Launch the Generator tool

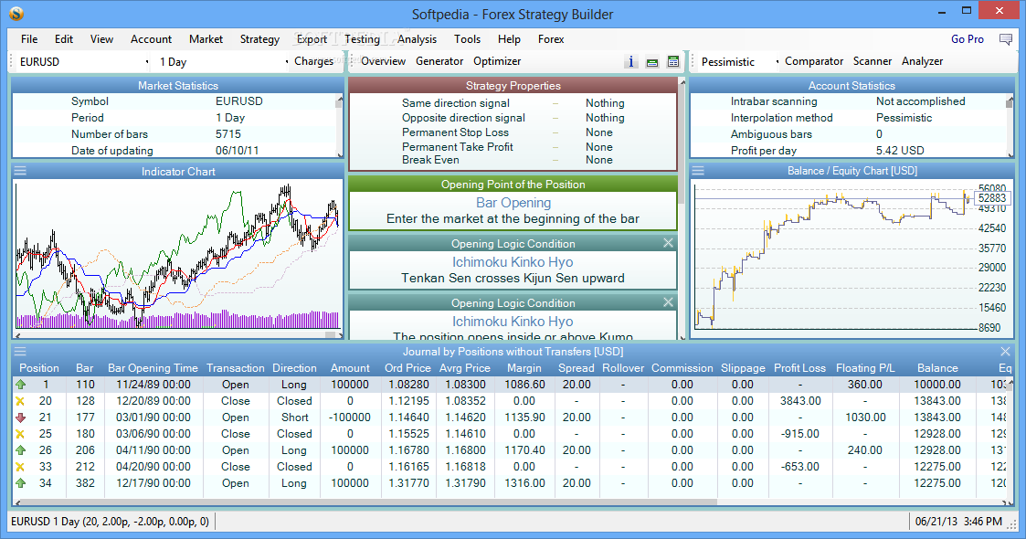[x=439, y=61]
